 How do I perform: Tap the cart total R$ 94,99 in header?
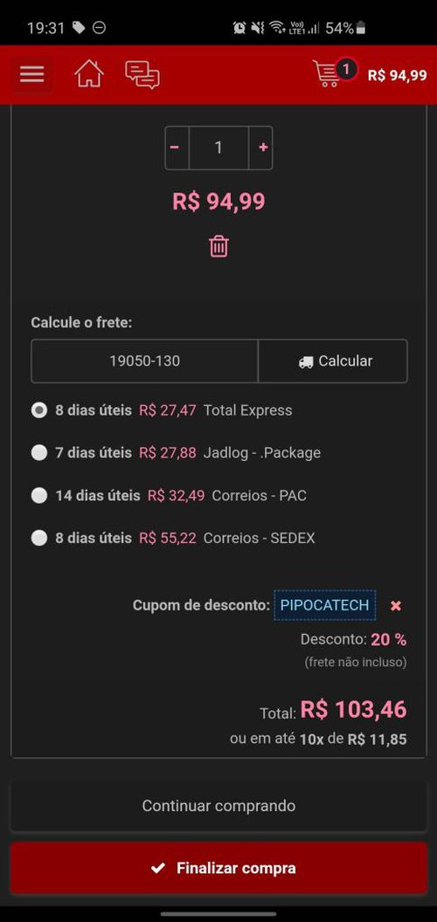pos(397,75)
